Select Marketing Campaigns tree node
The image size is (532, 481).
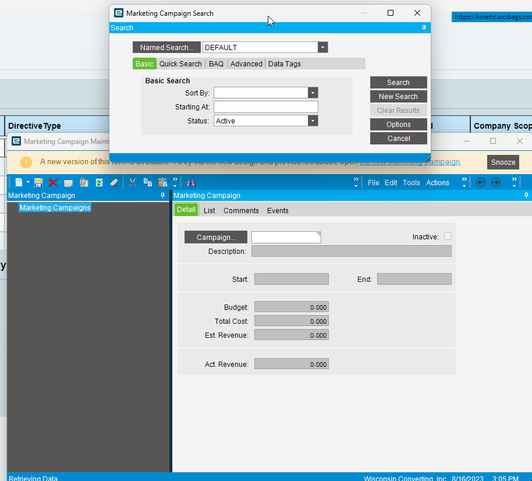tap(55, 207)
